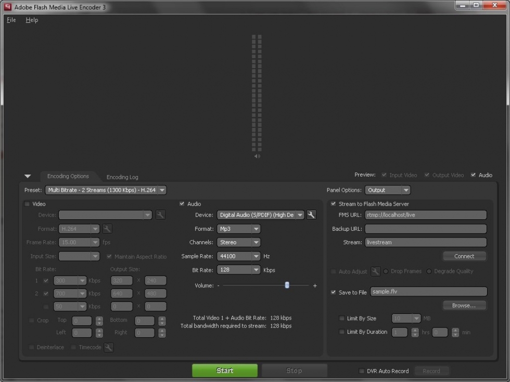Click the video Device wrench icon
Screen dimensions: 510x382
point(161,215)
